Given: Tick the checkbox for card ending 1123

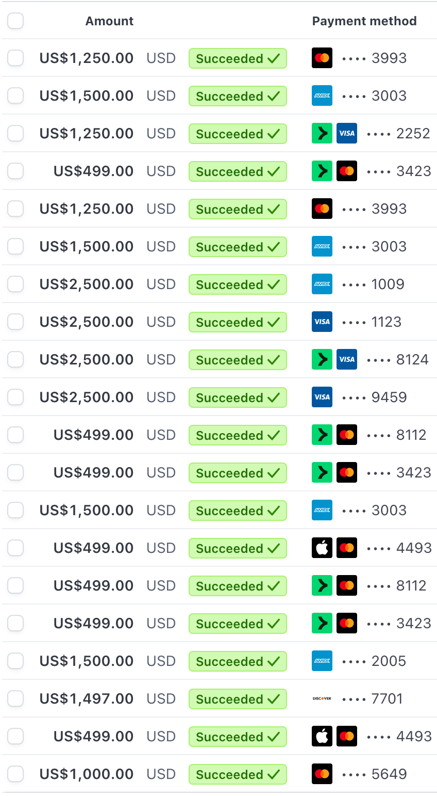Looking at the screenshot, I should click(x=15, y=322).
